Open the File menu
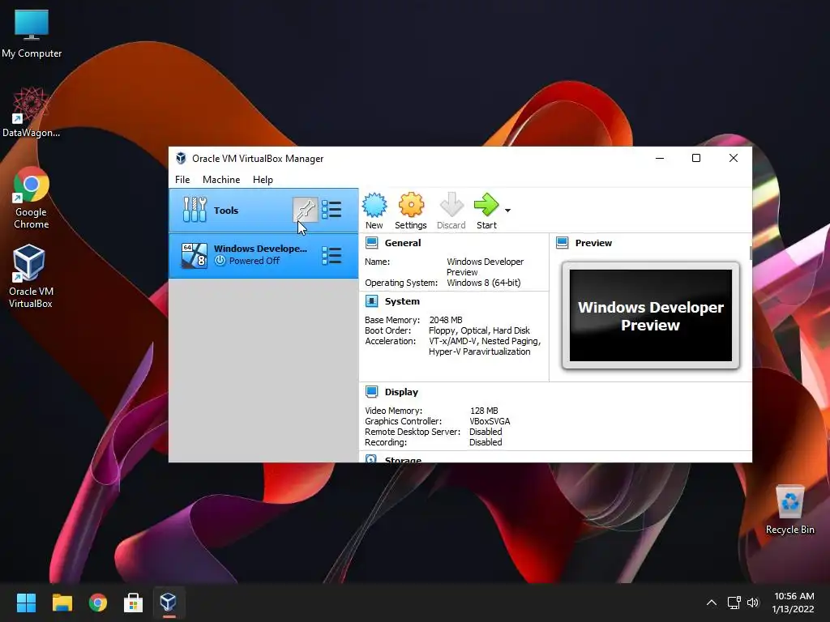This screenshot has height=622, width=830. coord(182,180)
